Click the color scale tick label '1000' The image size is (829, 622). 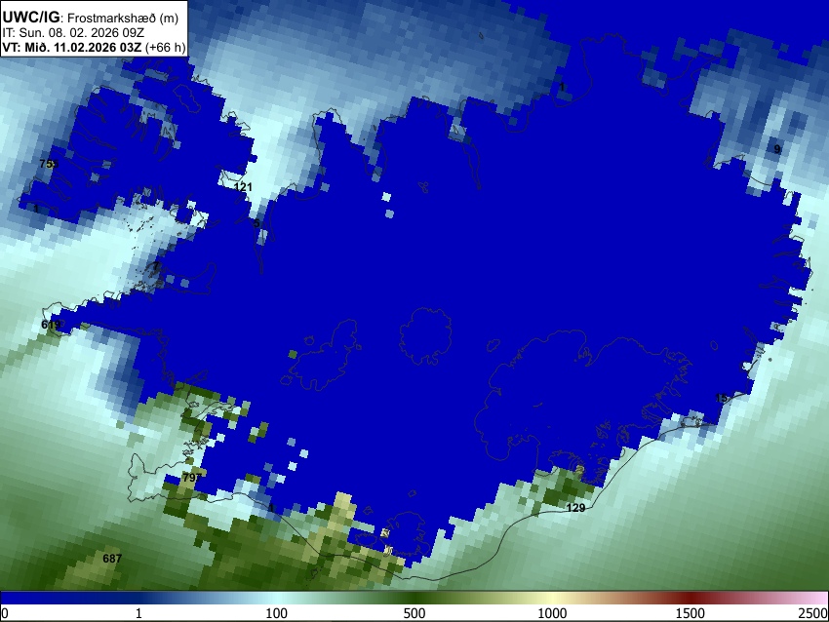[552, 613]
